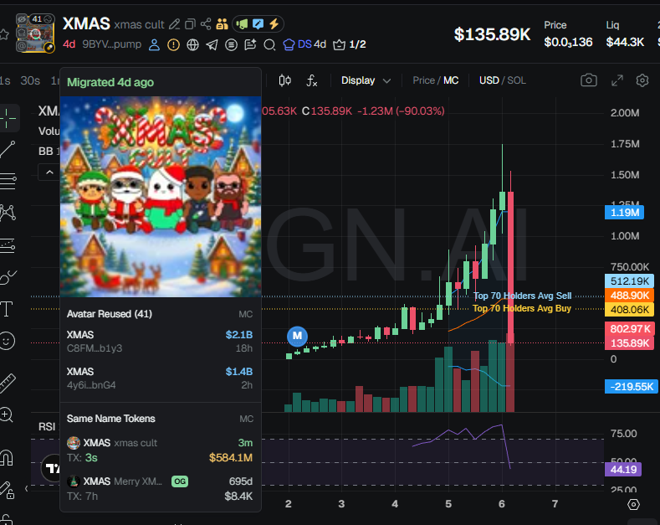Click the blue chat note icon
This screenshot has width=660, height=525.
[x=258, y=24]
